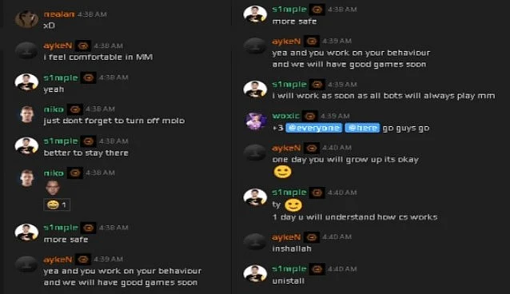Click the smiley emoji under "one day you will grow up"
This screenshot has width=510, height=294.
(282, 172)
